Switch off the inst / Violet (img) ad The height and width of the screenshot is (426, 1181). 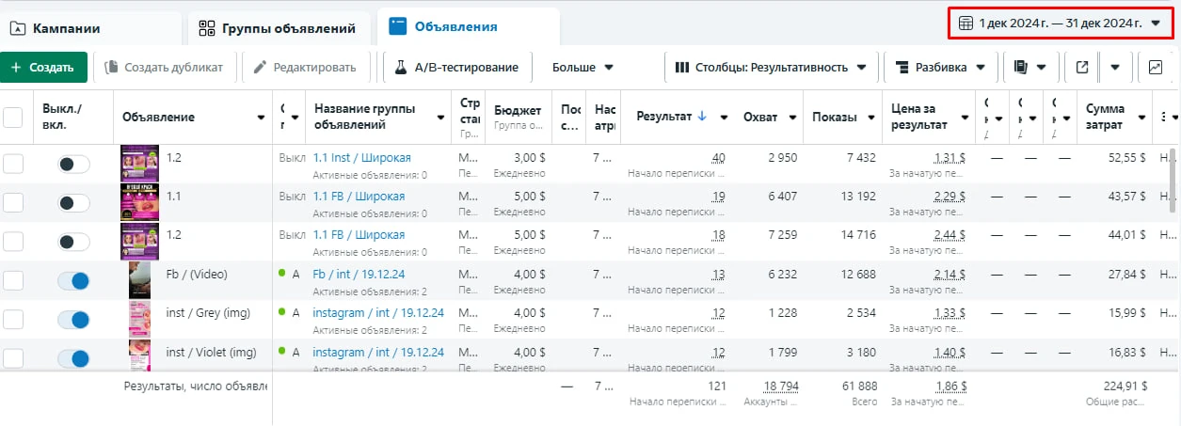click(73, 358)
